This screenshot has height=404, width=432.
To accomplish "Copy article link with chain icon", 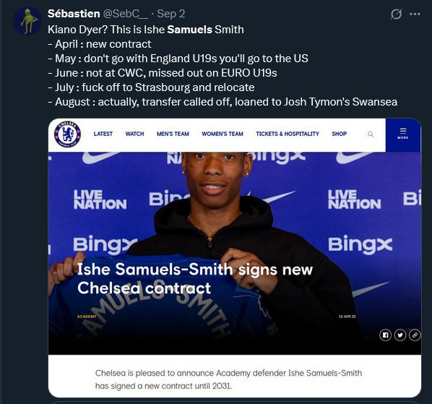I will coord(415,335).
